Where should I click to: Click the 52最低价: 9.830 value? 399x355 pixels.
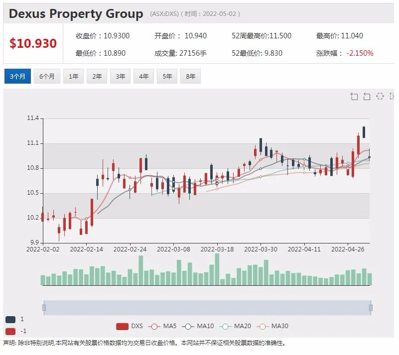(257, 53)
